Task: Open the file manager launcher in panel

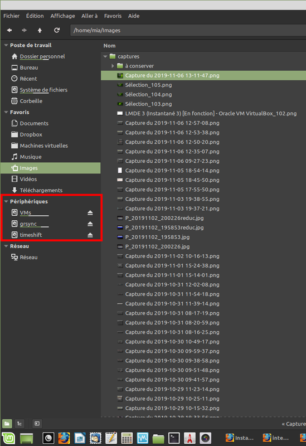Action: 158,438
